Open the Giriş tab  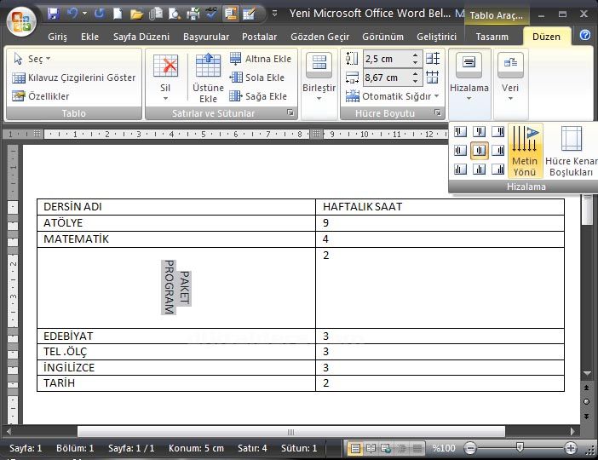click(x=57, y=37)
